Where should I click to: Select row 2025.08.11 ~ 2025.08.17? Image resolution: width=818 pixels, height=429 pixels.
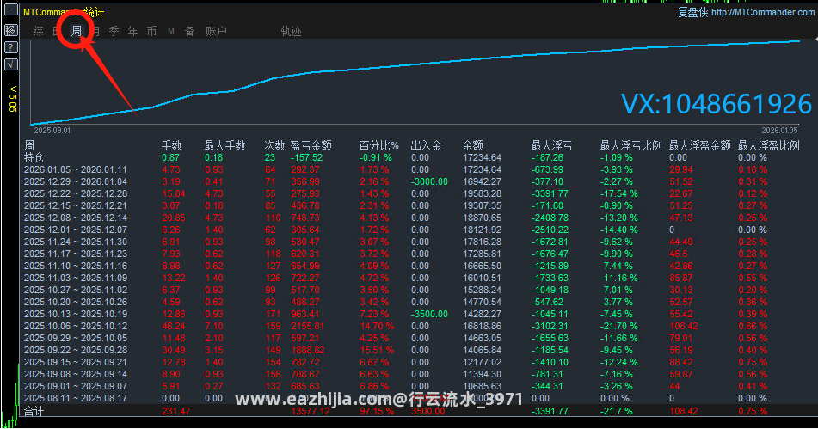pyautogui.click(x=75, y=398)
